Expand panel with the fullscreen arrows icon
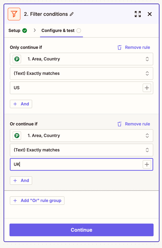Image resolution: width=162 pixels, height=248 pixels. pos(138,14)
